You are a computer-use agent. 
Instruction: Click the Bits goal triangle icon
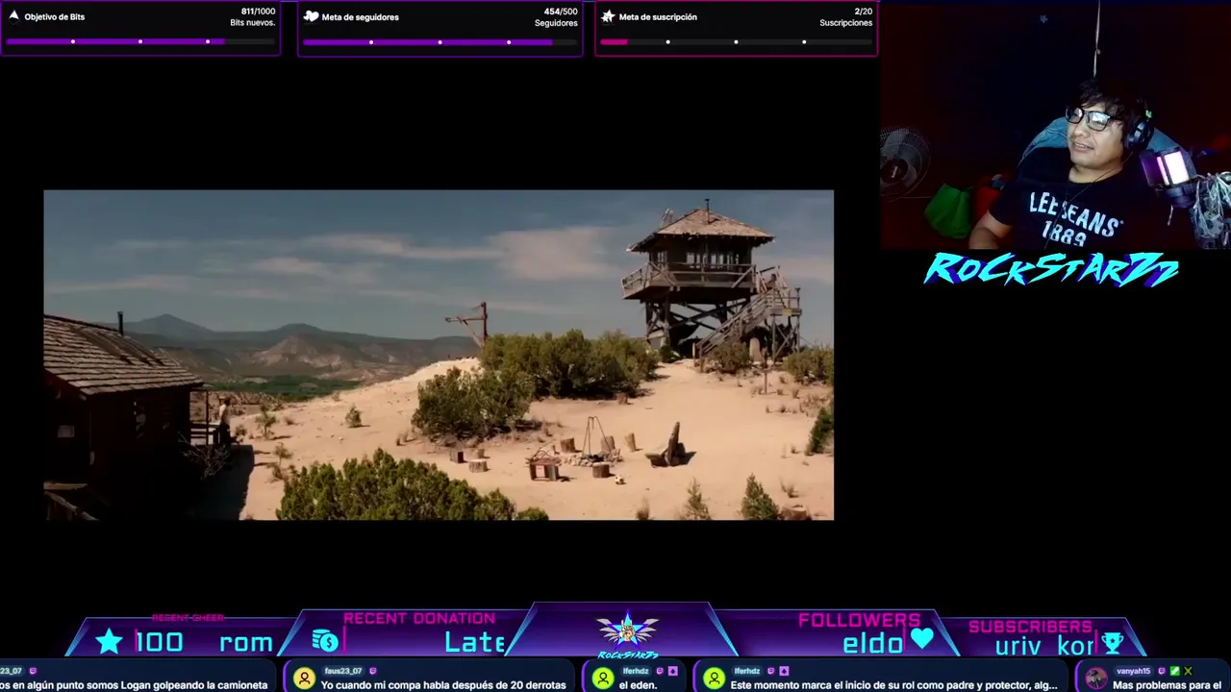click(x=13, y=16)
